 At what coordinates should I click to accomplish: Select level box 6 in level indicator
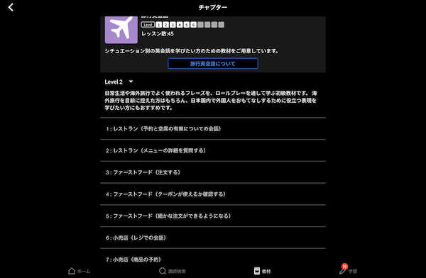193,25
